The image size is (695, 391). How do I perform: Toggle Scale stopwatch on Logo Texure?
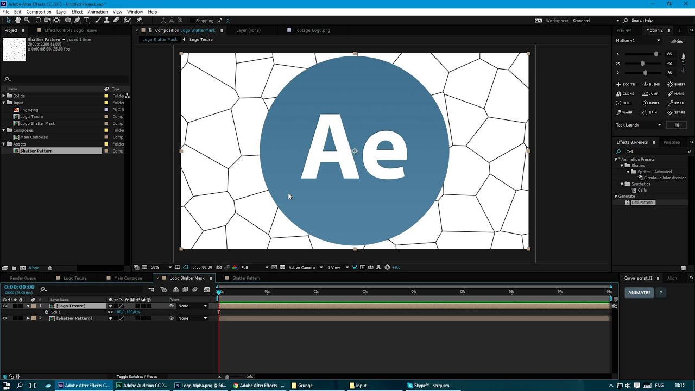(x=46, y=312)
